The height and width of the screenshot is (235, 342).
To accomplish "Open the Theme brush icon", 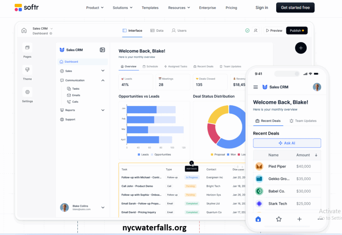I will (27, 70).
